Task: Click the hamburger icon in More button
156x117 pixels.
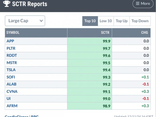Action: [138, 3]
